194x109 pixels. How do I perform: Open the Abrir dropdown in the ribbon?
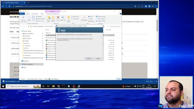point(91,17)
